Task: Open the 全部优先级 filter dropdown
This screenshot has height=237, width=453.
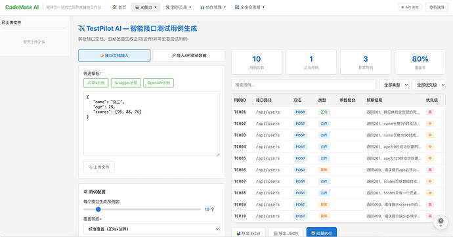Action: 429,85
